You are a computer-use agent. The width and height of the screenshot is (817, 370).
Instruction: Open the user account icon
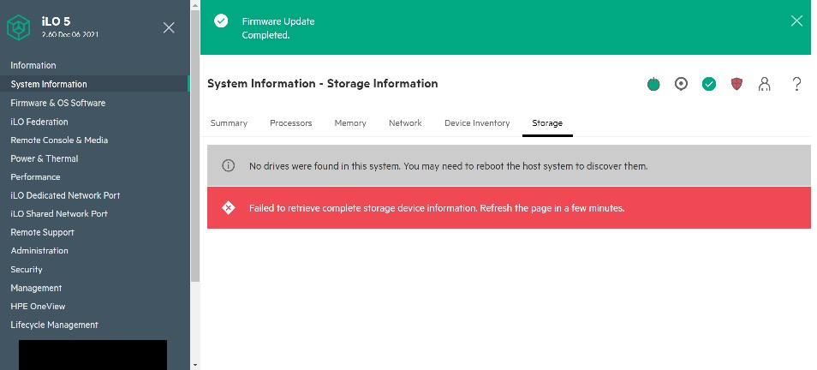765,84
